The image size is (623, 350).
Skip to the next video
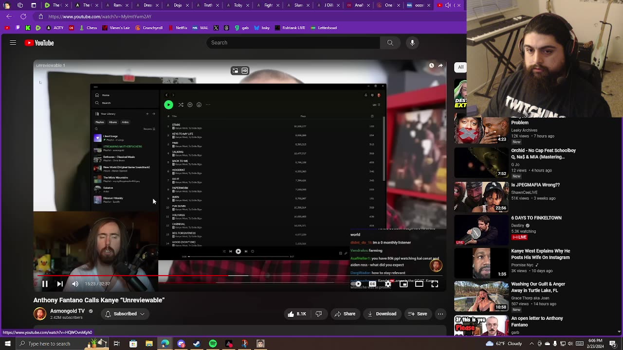click(60, 284)
